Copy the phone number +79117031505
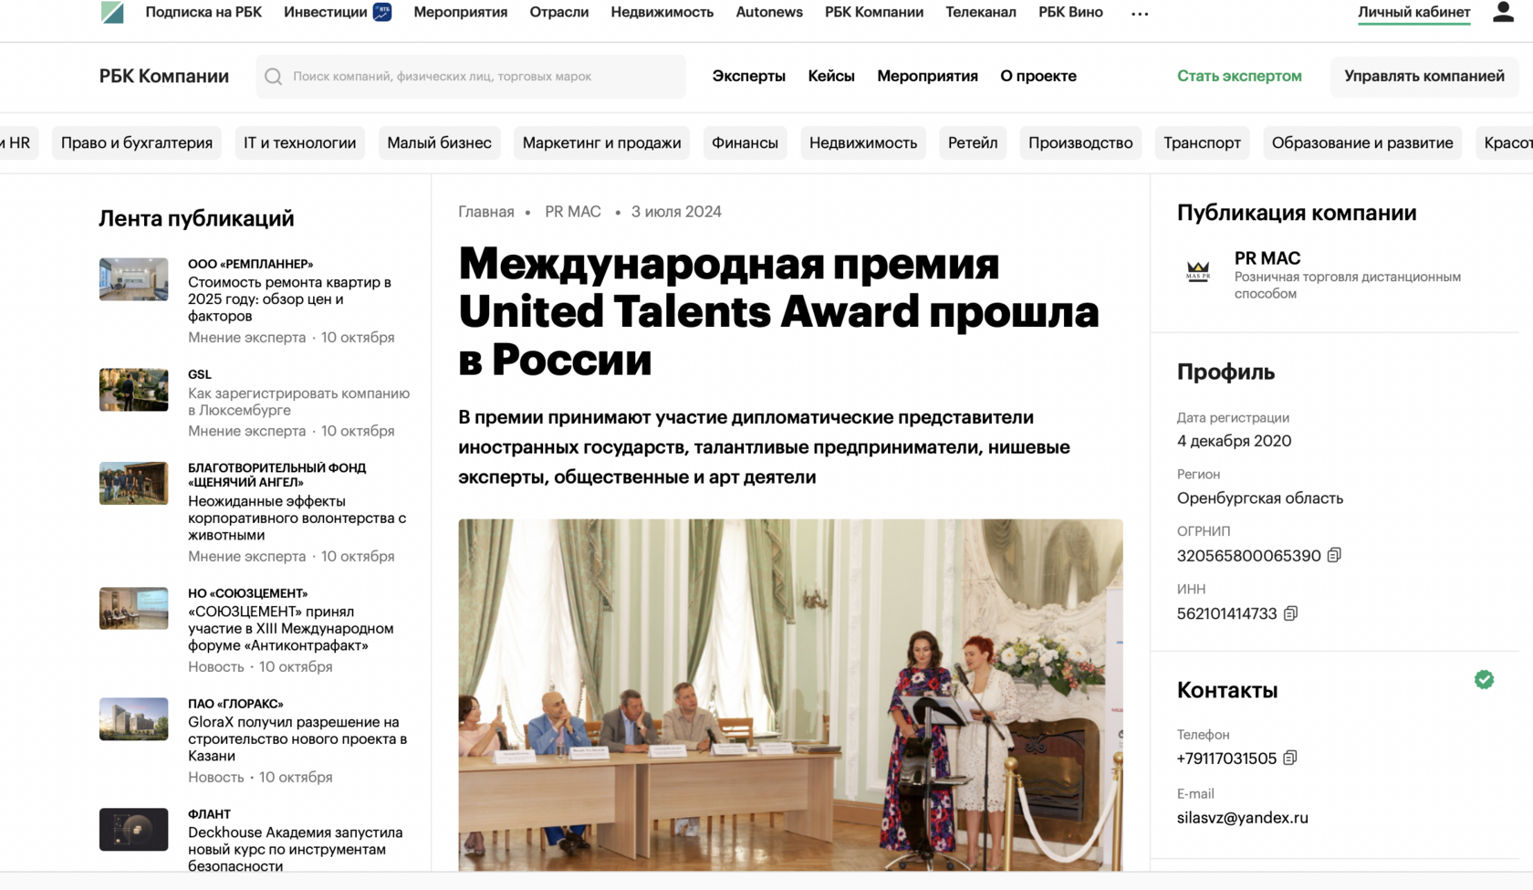Viewport: 1533px width, 890px height. 1289,758
